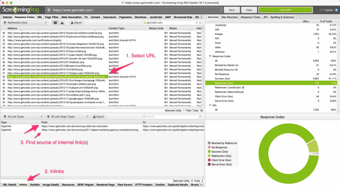Viewport: 340px width, 187px height.
Task: Open the All Link Types dropdown
Action: tap(23, 117)
